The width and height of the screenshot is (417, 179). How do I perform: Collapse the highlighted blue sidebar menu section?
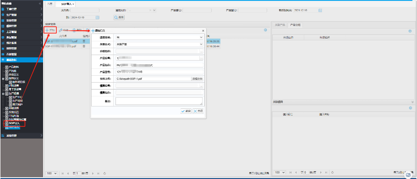point(22,60)
